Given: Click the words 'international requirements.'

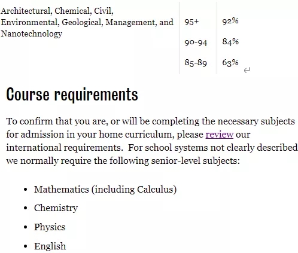Looking at the screenshot, I should click(x=65, y=148).
